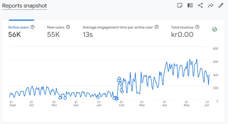228x124 pixels.
Task: Click the 01 Nov axis label
Action: 54,104
